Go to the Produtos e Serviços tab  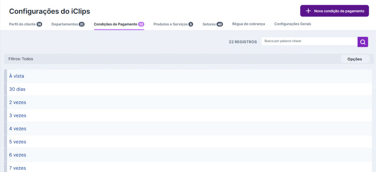[170, 24]
